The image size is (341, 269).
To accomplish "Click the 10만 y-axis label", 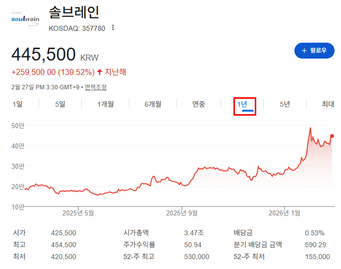I will tap(18, 207).
